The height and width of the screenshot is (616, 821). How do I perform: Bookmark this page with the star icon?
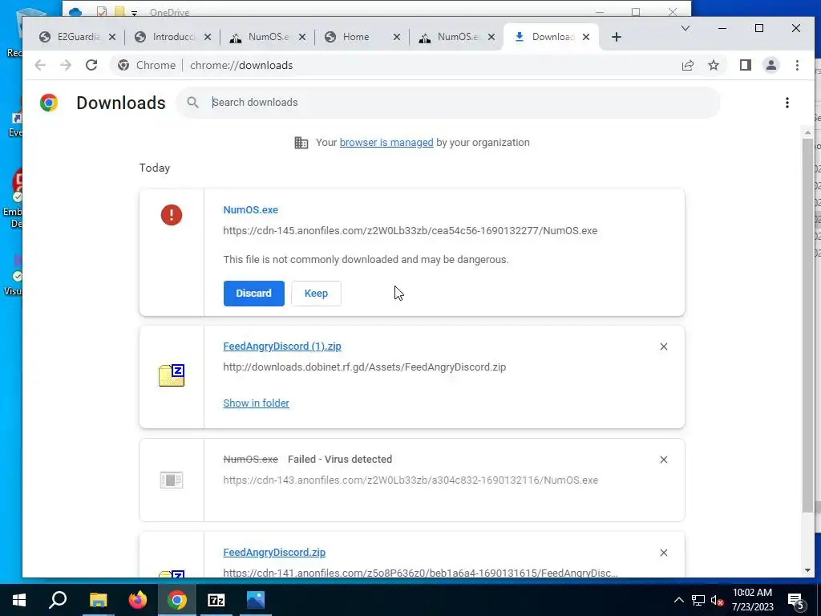click(x=713, y=65)
